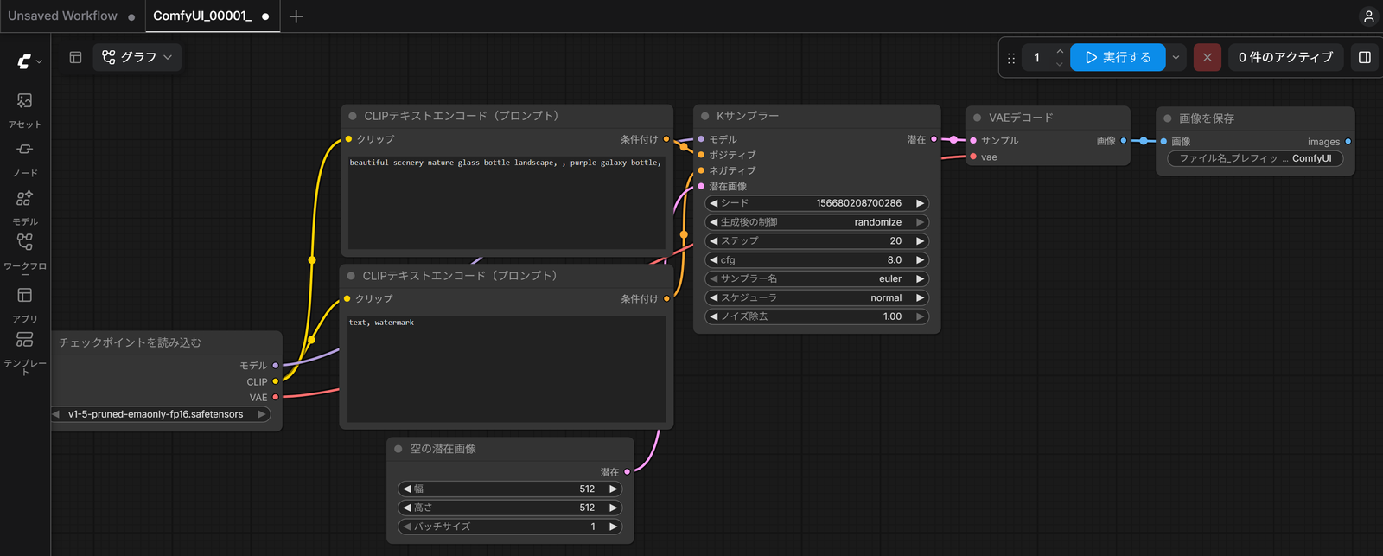Cancel the run with the red X button
This screenshot has width=1383, height=556.
coord(1208,57)
